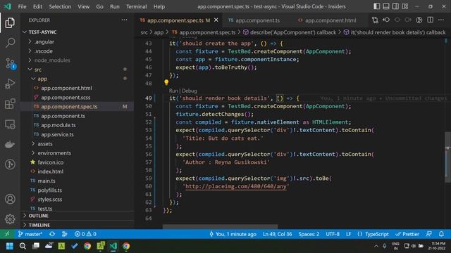Click the remote window indicator in status bar

tap(7, 234)
